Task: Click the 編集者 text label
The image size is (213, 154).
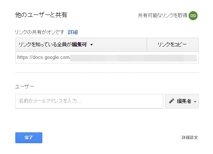Action: click(184, 101)
